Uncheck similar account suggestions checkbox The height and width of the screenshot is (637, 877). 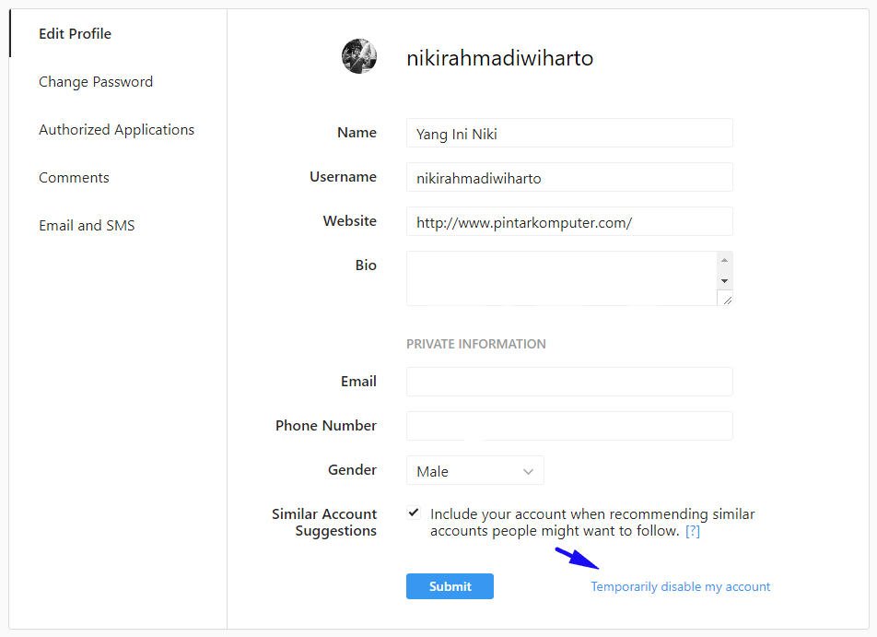tap(414, 513)
